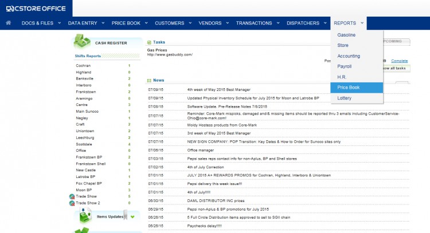Select H.R. in the Reports menu

tap(357, 77)
